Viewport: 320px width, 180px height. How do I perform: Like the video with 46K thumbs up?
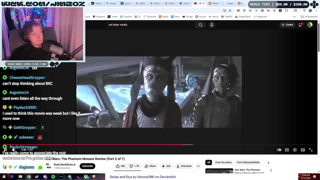(120, 166)
